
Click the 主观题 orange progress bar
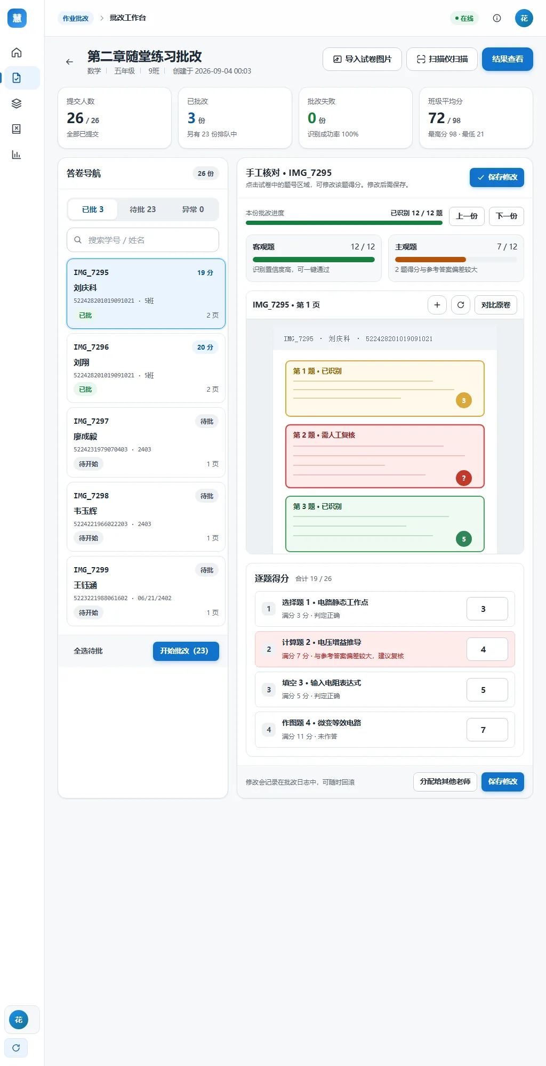[x=456, y=260]
